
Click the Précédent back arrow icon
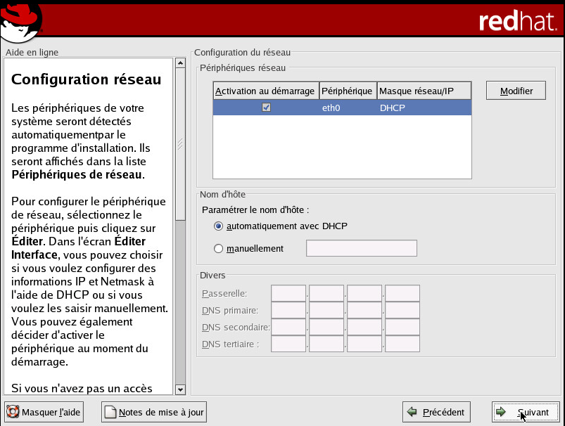(412, 412)
